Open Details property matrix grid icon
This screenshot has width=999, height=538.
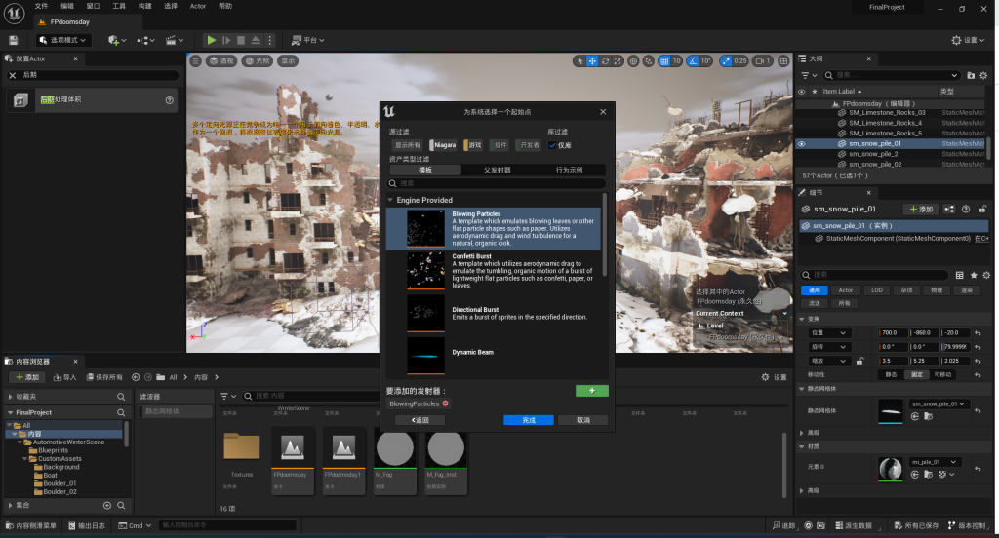coord(960,275)
